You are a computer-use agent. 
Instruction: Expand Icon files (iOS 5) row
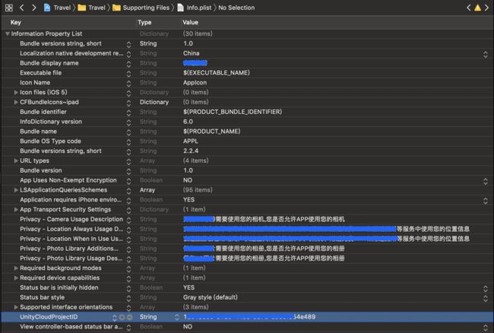click(16, 92)
